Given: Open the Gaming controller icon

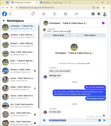Looking at the screenshot, I should (x=76, y=14).
